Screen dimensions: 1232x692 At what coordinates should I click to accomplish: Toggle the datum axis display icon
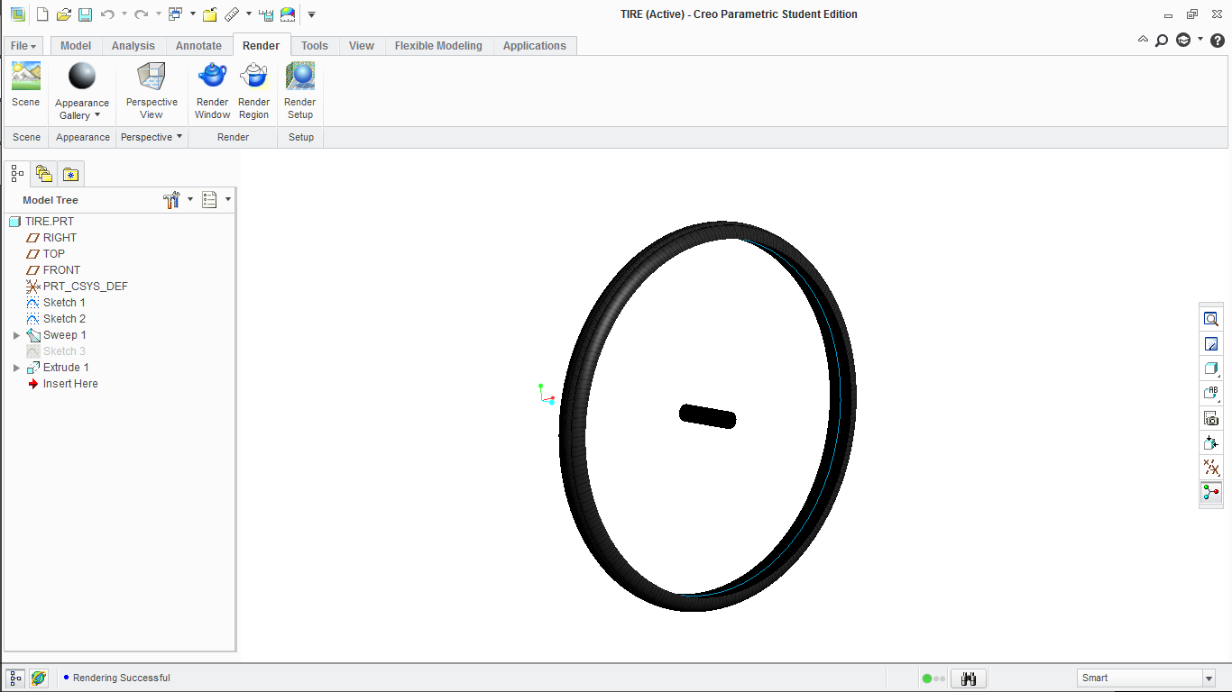[x=1211, y=468]
